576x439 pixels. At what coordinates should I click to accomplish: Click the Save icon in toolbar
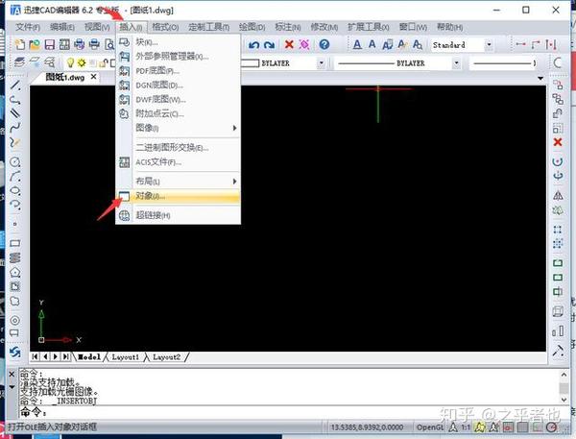click(x=50, y=44)
